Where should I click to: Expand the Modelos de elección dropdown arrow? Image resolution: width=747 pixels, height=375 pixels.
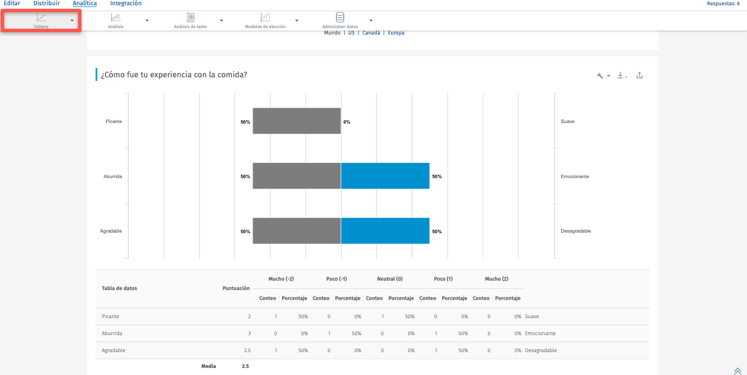297,21
